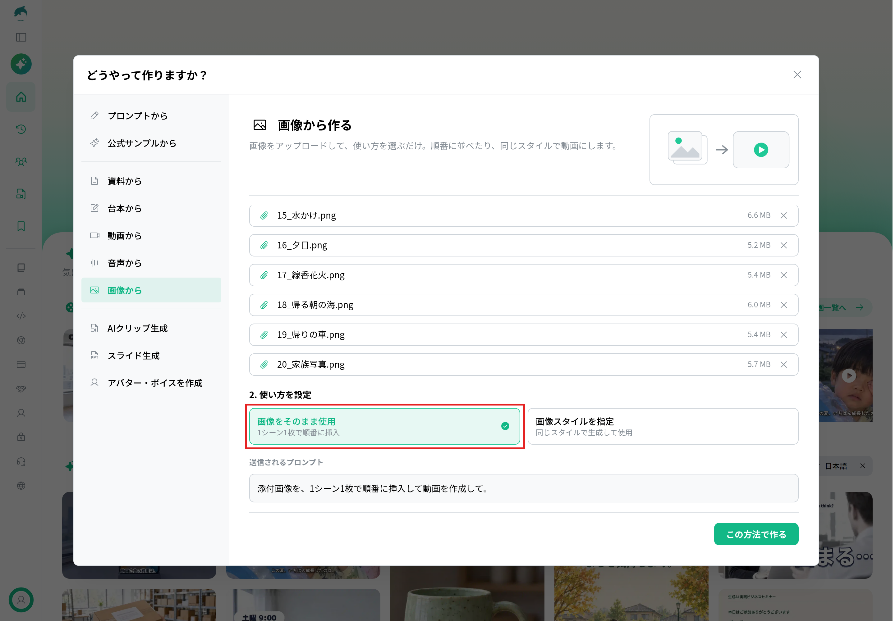Toggle the sidebar panel icon
The width and height of the screenshot is (895, 621).
[21, 37]
